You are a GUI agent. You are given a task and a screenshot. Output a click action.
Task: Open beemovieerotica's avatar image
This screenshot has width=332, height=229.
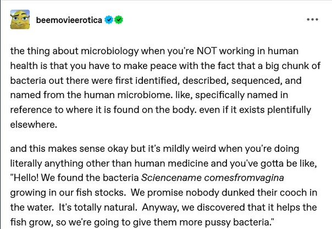(x=20, y=19)
